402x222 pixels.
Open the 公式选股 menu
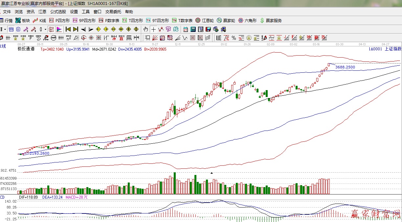(58, 12)
